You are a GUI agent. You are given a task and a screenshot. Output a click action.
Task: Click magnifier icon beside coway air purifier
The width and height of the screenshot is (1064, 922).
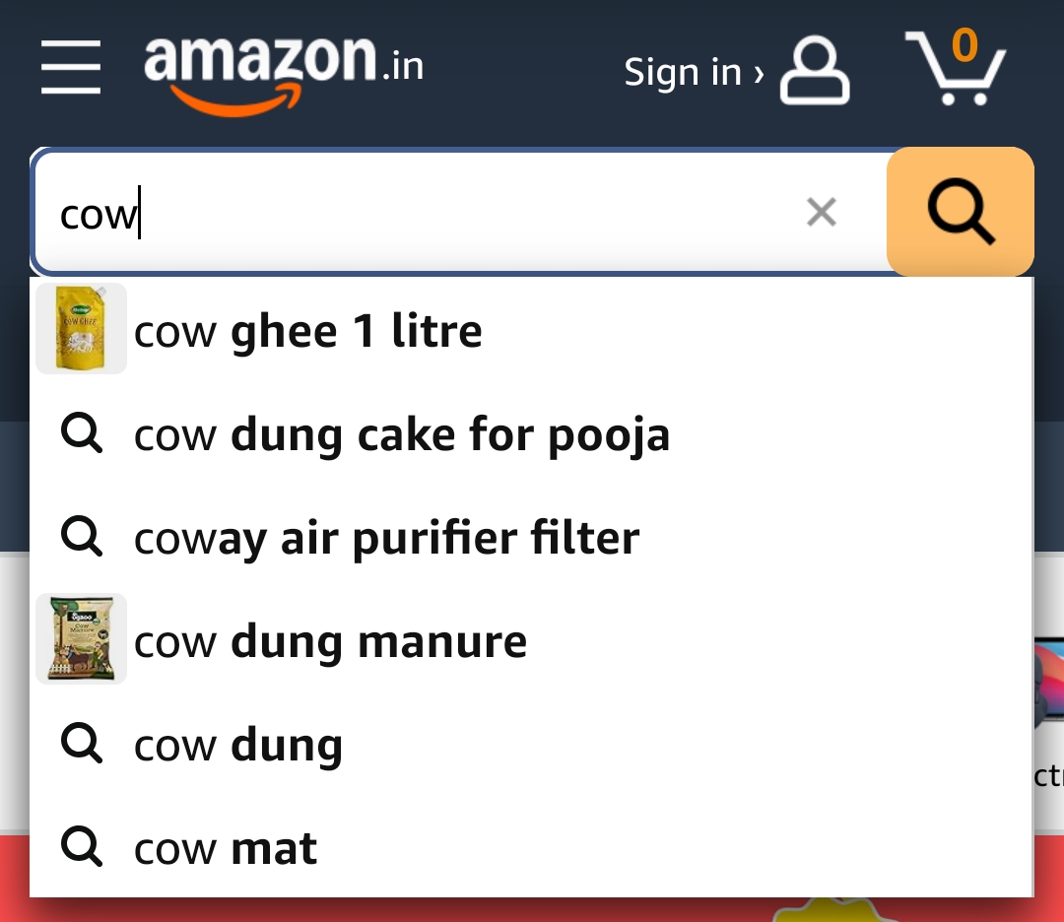click(82, 536)
